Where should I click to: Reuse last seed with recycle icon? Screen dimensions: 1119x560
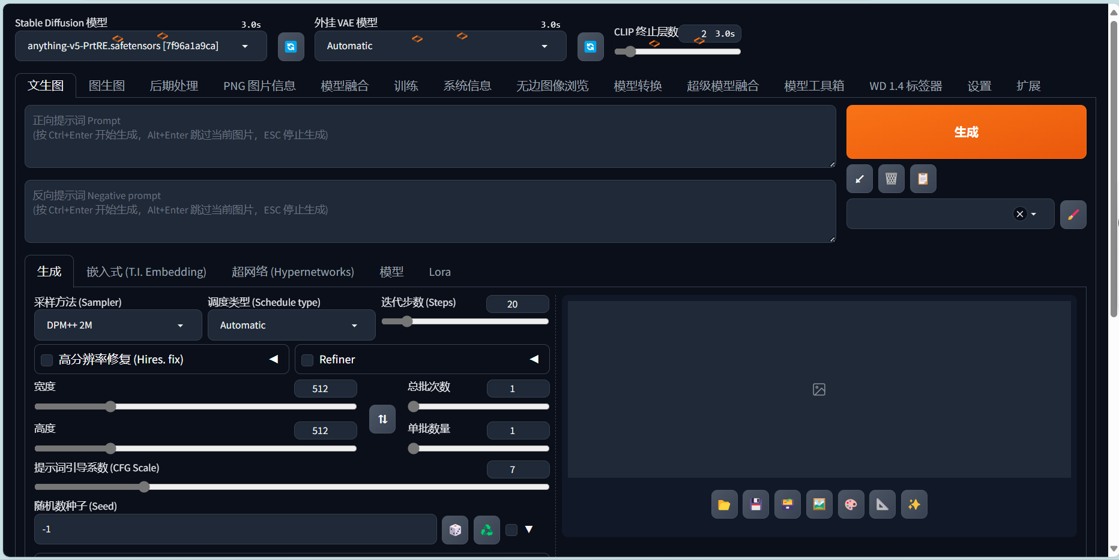point(487,530)
